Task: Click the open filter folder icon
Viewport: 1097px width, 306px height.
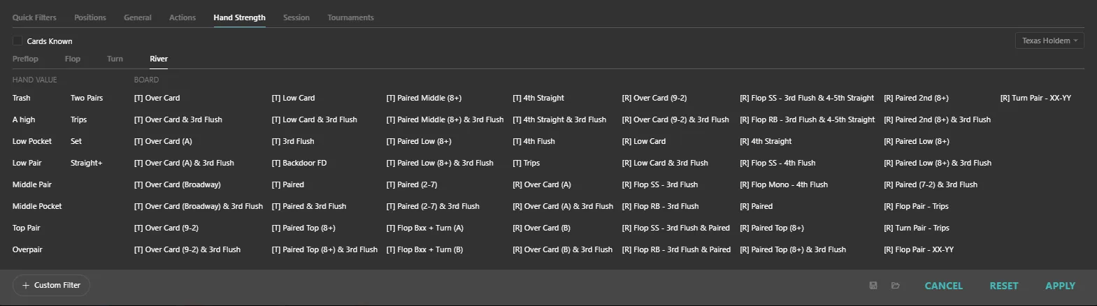Action: coord(895,286)
